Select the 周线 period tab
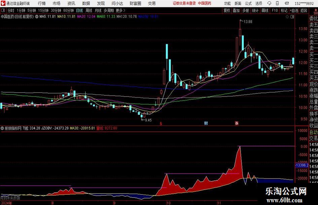The width and height of the screenshot is (318, 205). click(89, 10)
